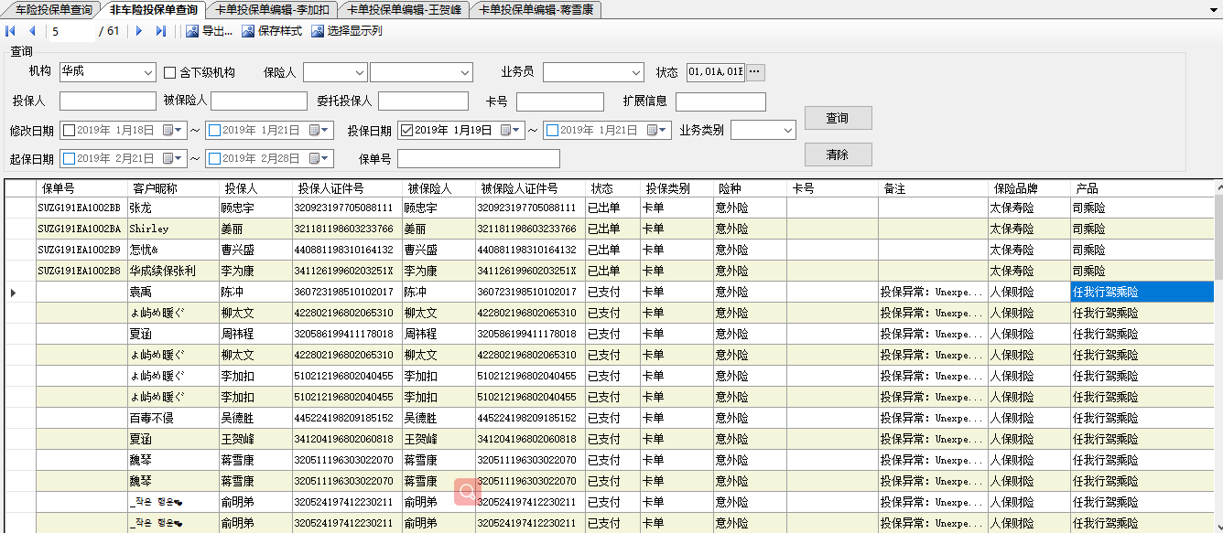
Task: Click the 导出 export icon
Action: [x=192, y=31]
